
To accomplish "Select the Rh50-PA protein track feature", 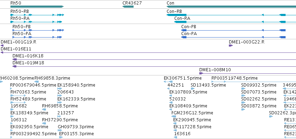I will click(x=37, y=37).
